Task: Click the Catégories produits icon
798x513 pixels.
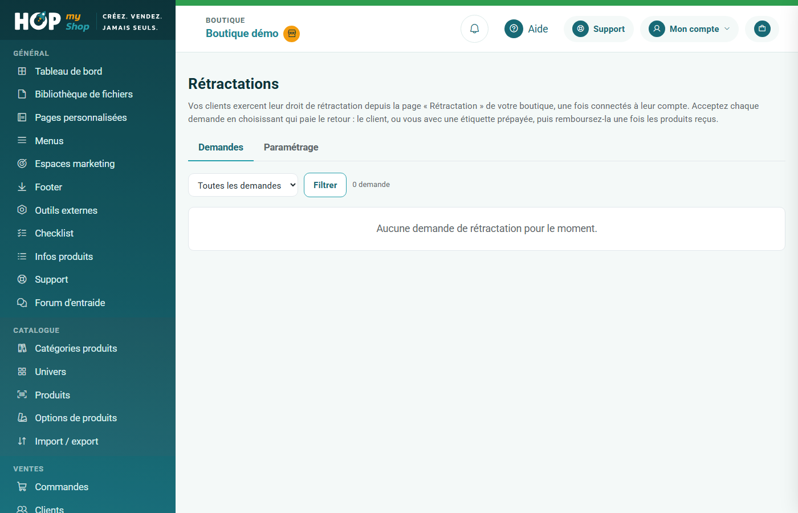Action: tap(22, 348)
